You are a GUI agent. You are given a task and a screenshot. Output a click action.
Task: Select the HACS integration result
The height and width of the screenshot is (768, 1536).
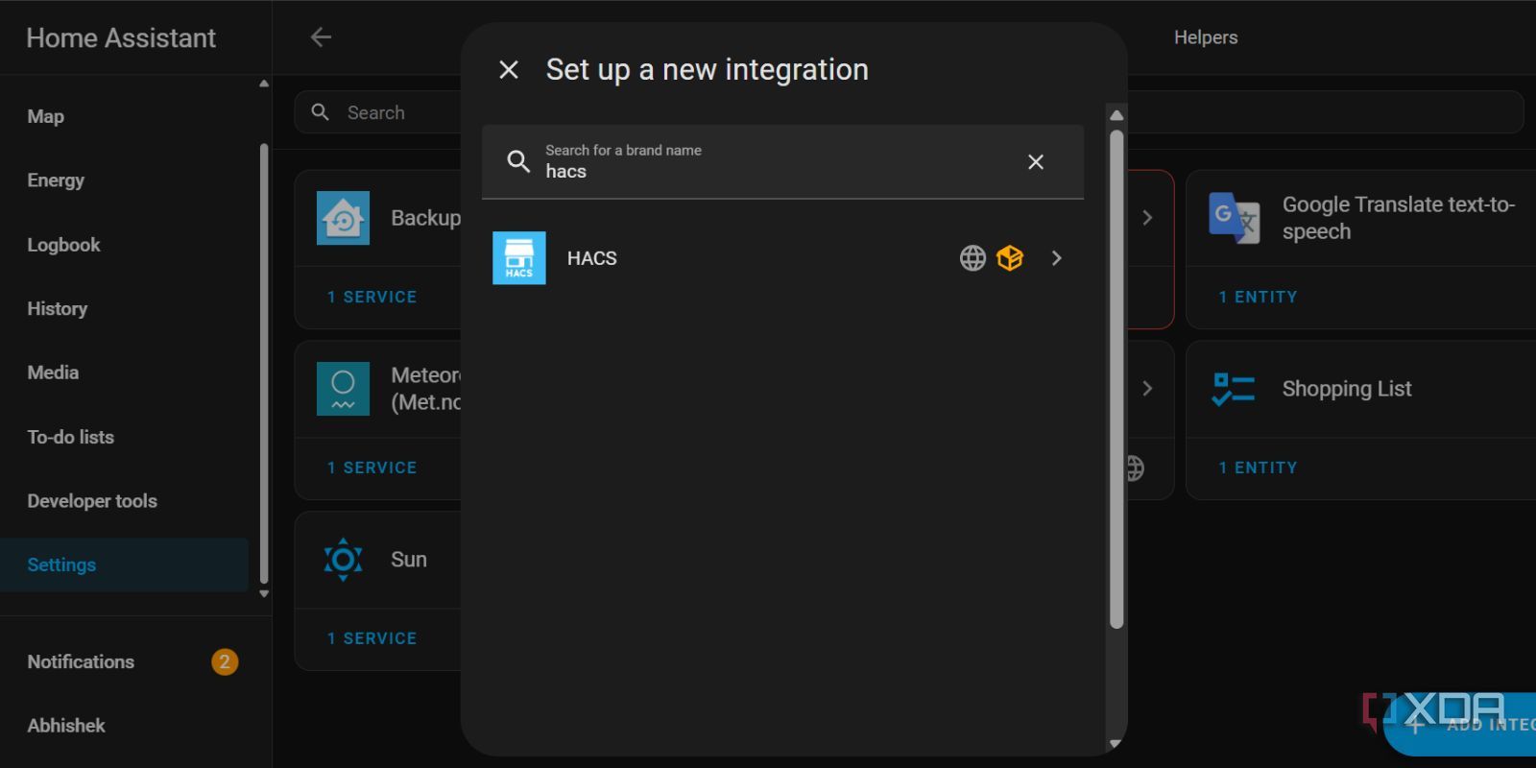click(782, 258)
